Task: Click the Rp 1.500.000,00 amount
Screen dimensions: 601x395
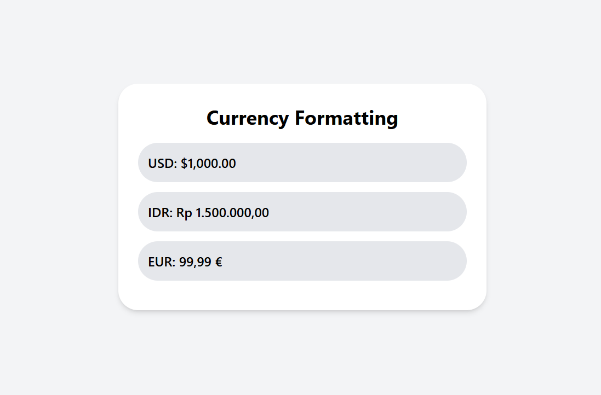Action: [222, 212]
